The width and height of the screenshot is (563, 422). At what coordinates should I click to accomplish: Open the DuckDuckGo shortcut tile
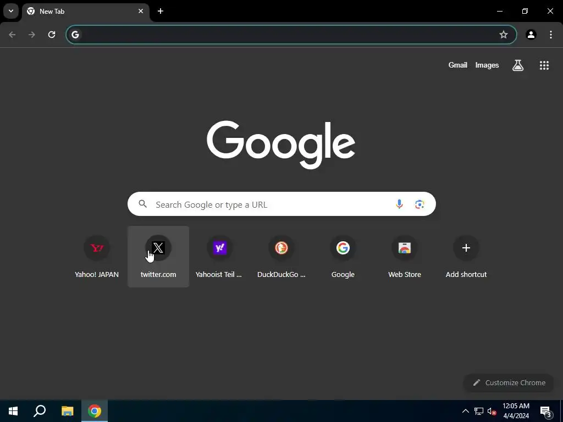click(281, 256)
